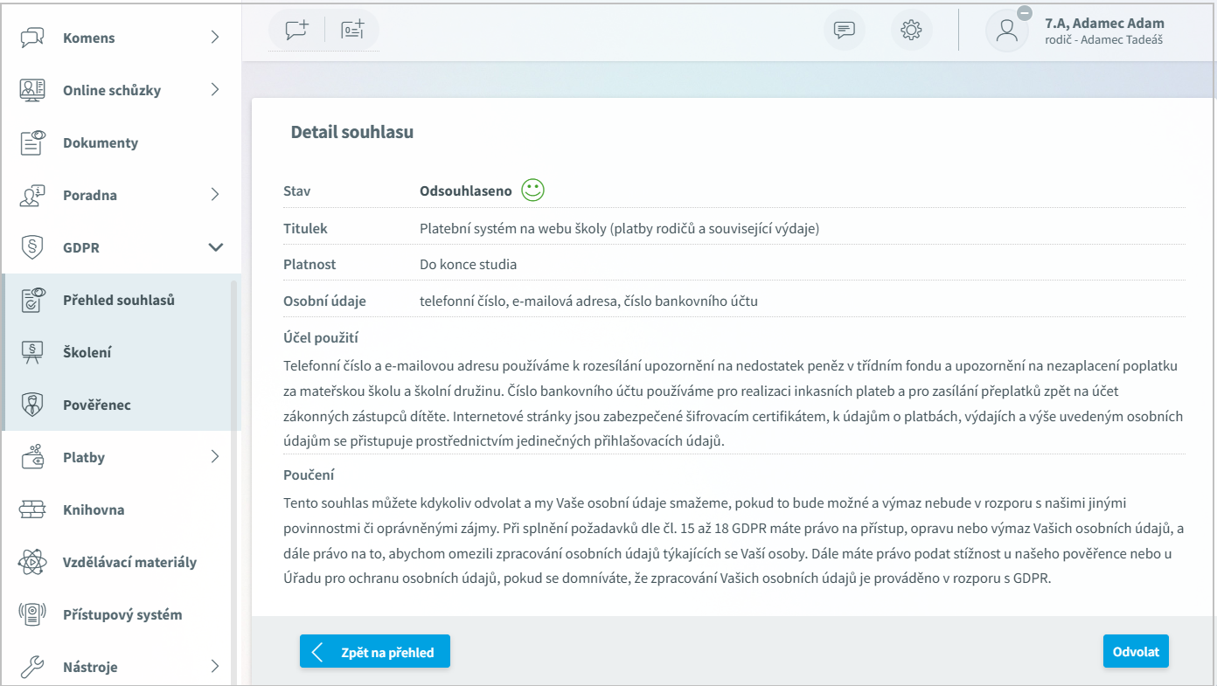Click the new card/record icon in top toolbar
This screenshot has width=1217, height=686.
point(352,30)
